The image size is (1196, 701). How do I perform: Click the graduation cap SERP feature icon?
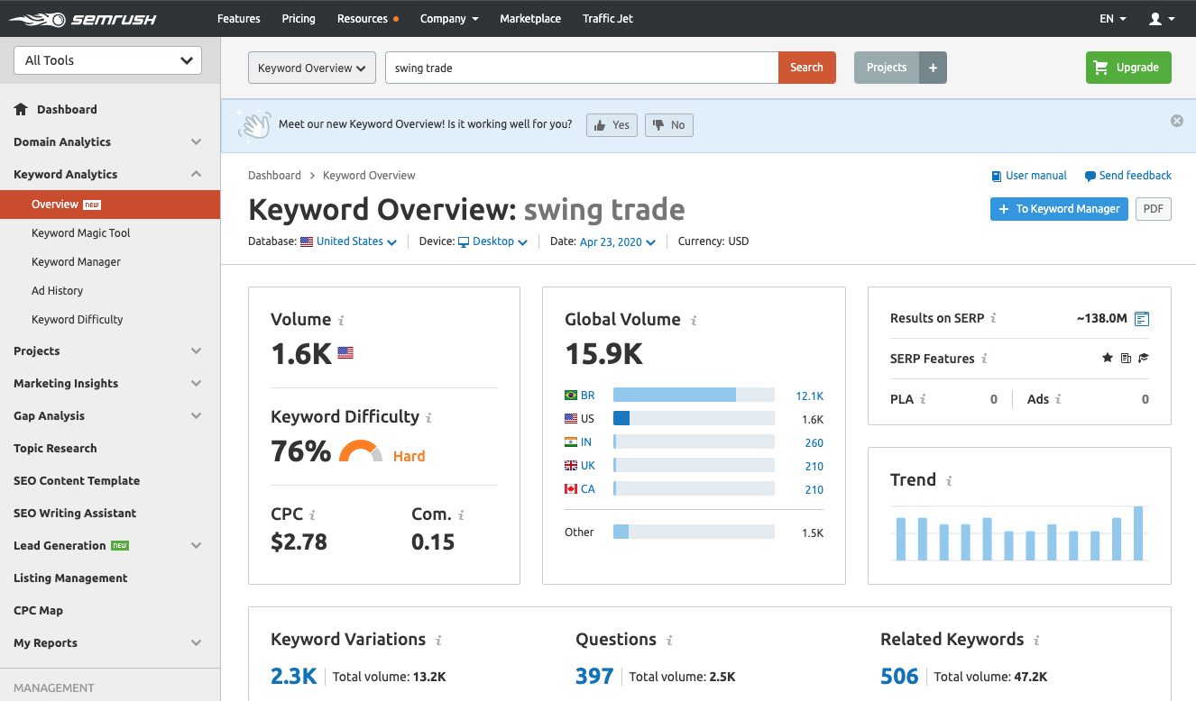click(1144, 358)
